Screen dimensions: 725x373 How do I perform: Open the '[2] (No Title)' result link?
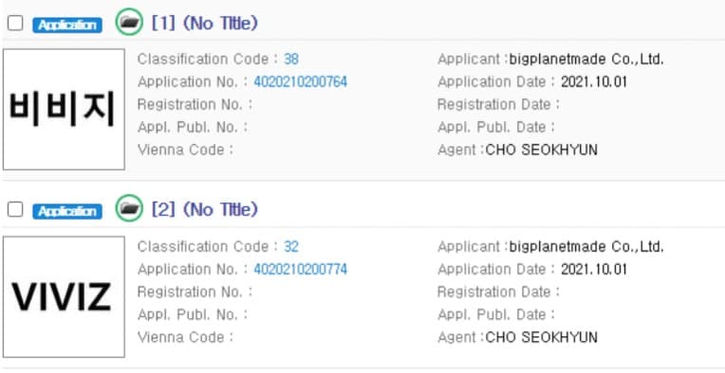[x=205, y=210]
